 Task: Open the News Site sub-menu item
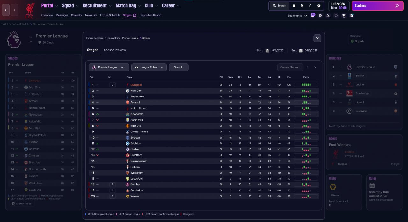tap(91, 15)
